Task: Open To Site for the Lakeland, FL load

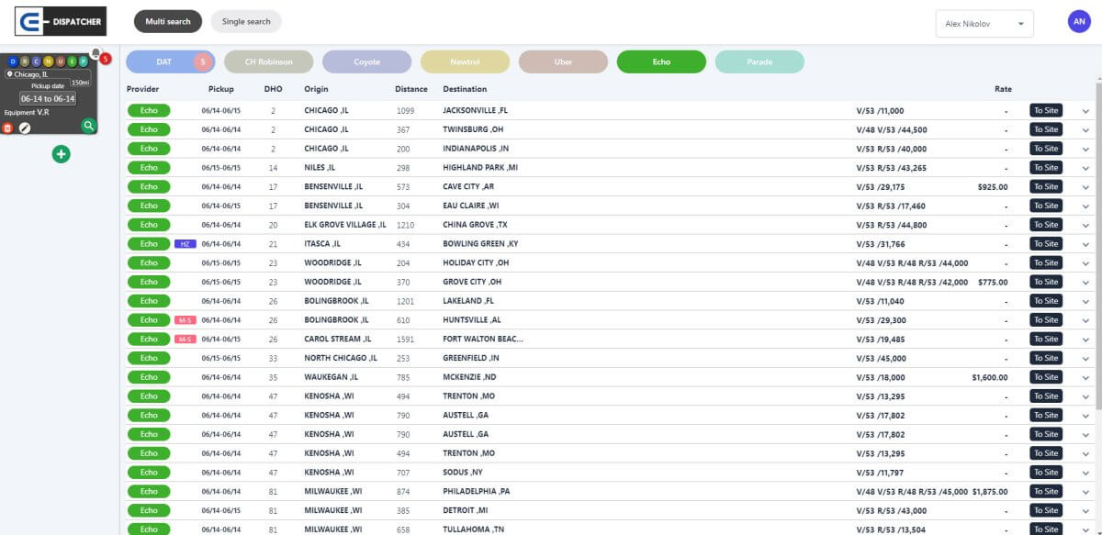Action: (x=1046, y=301)
